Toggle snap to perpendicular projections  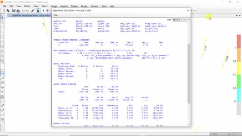click(x=2, y=88)
